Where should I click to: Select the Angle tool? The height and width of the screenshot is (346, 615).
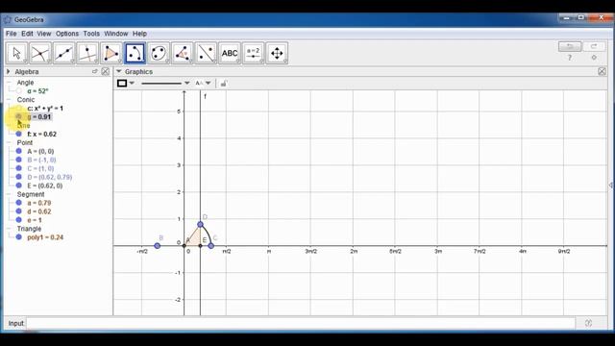[x=182, y=53]
